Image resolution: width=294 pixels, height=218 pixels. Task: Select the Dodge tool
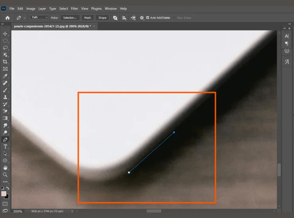tap(5, 132)
